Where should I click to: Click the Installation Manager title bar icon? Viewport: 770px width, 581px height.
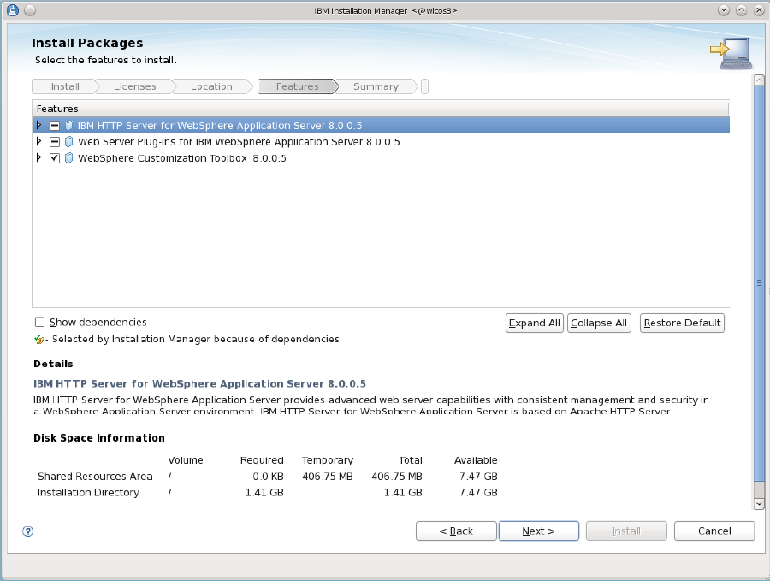click(x=13, y=9)
